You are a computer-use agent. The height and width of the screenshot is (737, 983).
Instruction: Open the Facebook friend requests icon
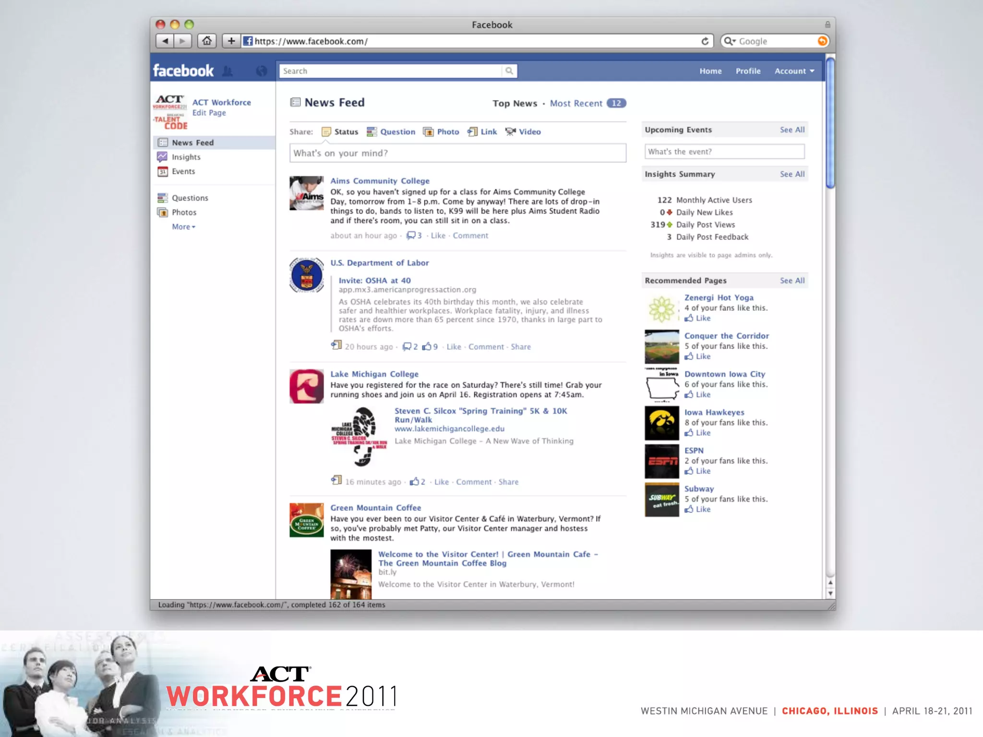coord(228,71)
